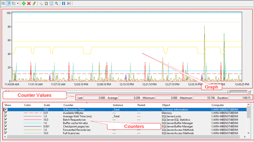The width and height of the screenshot is (254, 142).
Task: Select the Checkpoint pages/sec counter
Action: (76, 127)
